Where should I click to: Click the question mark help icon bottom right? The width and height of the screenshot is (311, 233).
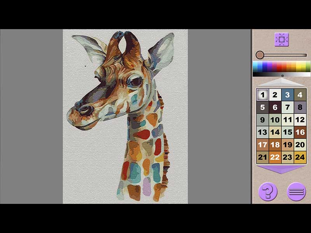tap(268, 191)
